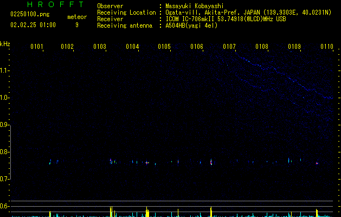
Task: Click the Ogata-vill. Akita-Pref. JAPAN location text
Action: pos(248,12)
